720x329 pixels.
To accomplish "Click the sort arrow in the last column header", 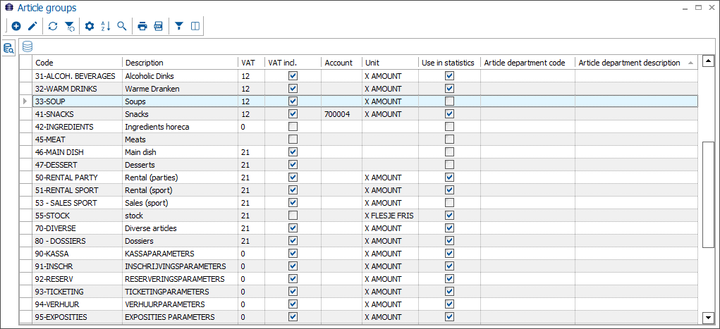I will click(x=690, y=63).
